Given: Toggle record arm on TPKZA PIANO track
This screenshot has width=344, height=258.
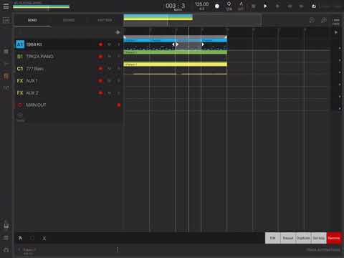Looking at the screenshot, I should [x=100, y=57].
